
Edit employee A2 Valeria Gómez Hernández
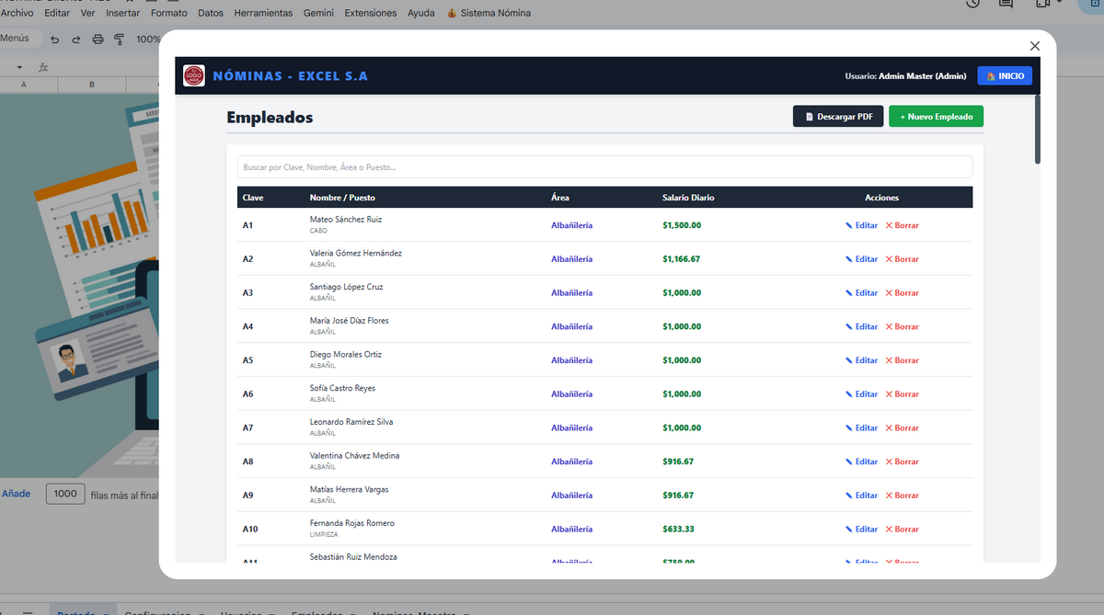click(862, 259)
